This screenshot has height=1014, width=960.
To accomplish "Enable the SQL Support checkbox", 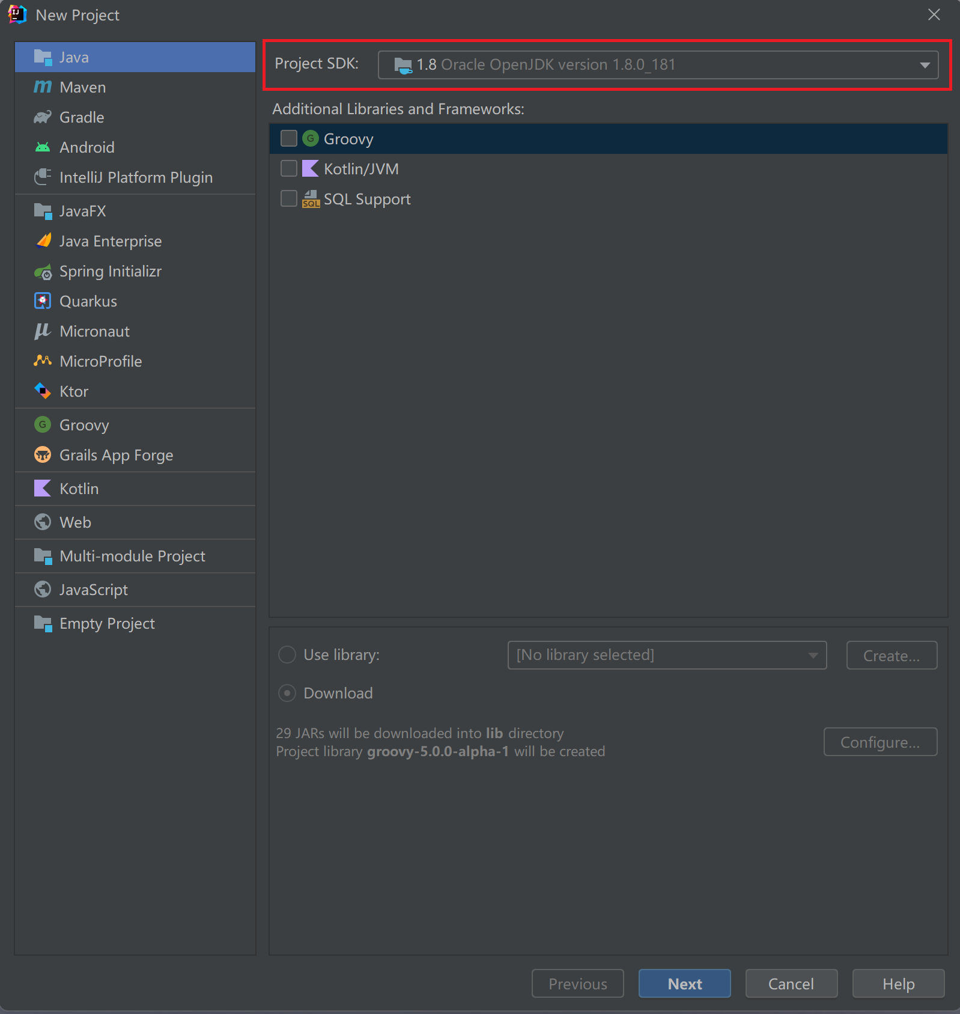I will click(289, 199).
